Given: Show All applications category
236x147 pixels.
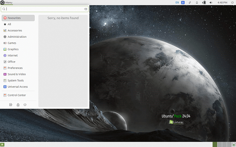Looking at the screenshot, I should click(x=18, y=24).
